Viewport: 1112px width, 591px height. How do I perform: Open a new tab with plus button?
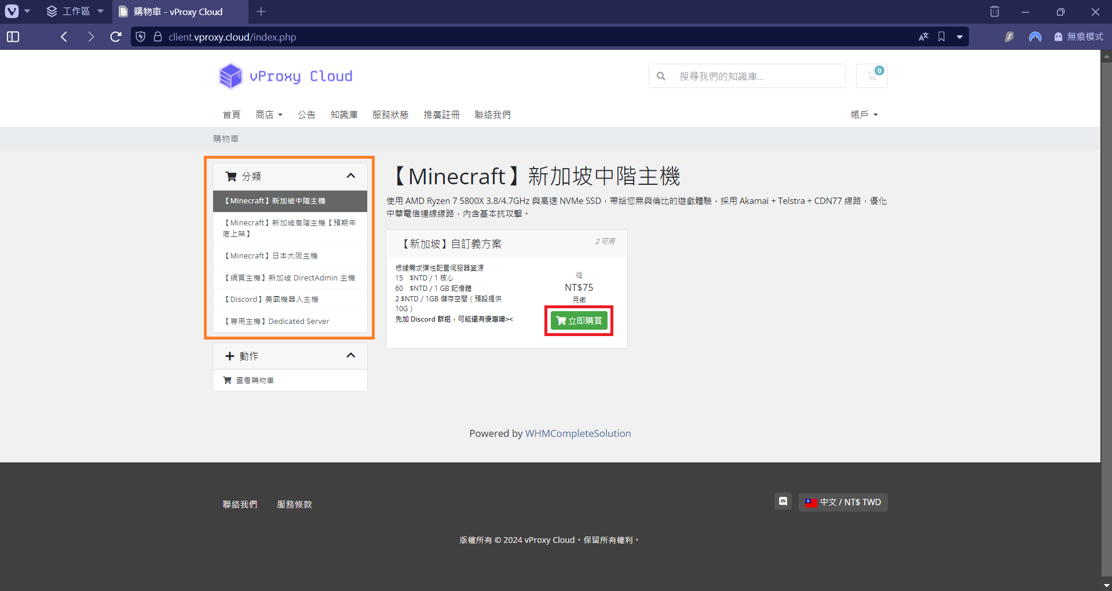coord(261,12)
